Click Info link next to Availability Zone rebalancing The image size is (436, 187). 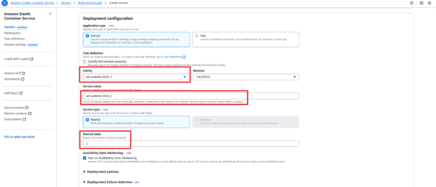point(129,153)
